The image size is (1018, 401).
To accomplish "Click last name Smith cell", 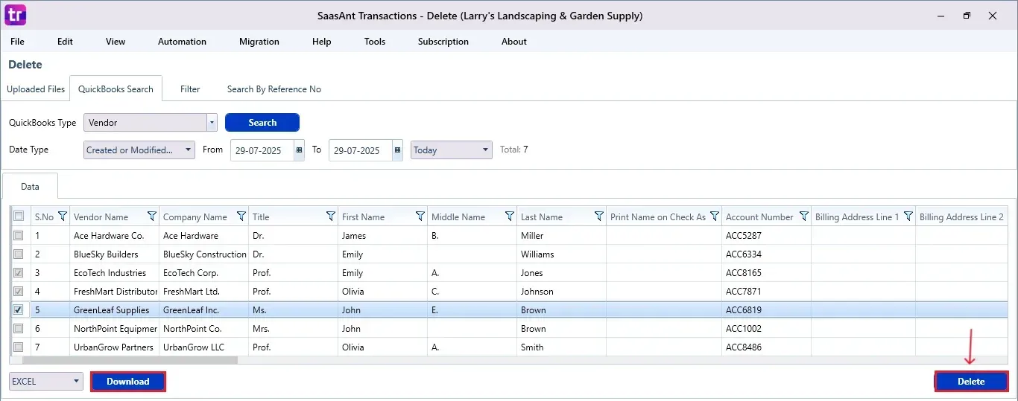I will pyautogui.click(x=561, y=347).
